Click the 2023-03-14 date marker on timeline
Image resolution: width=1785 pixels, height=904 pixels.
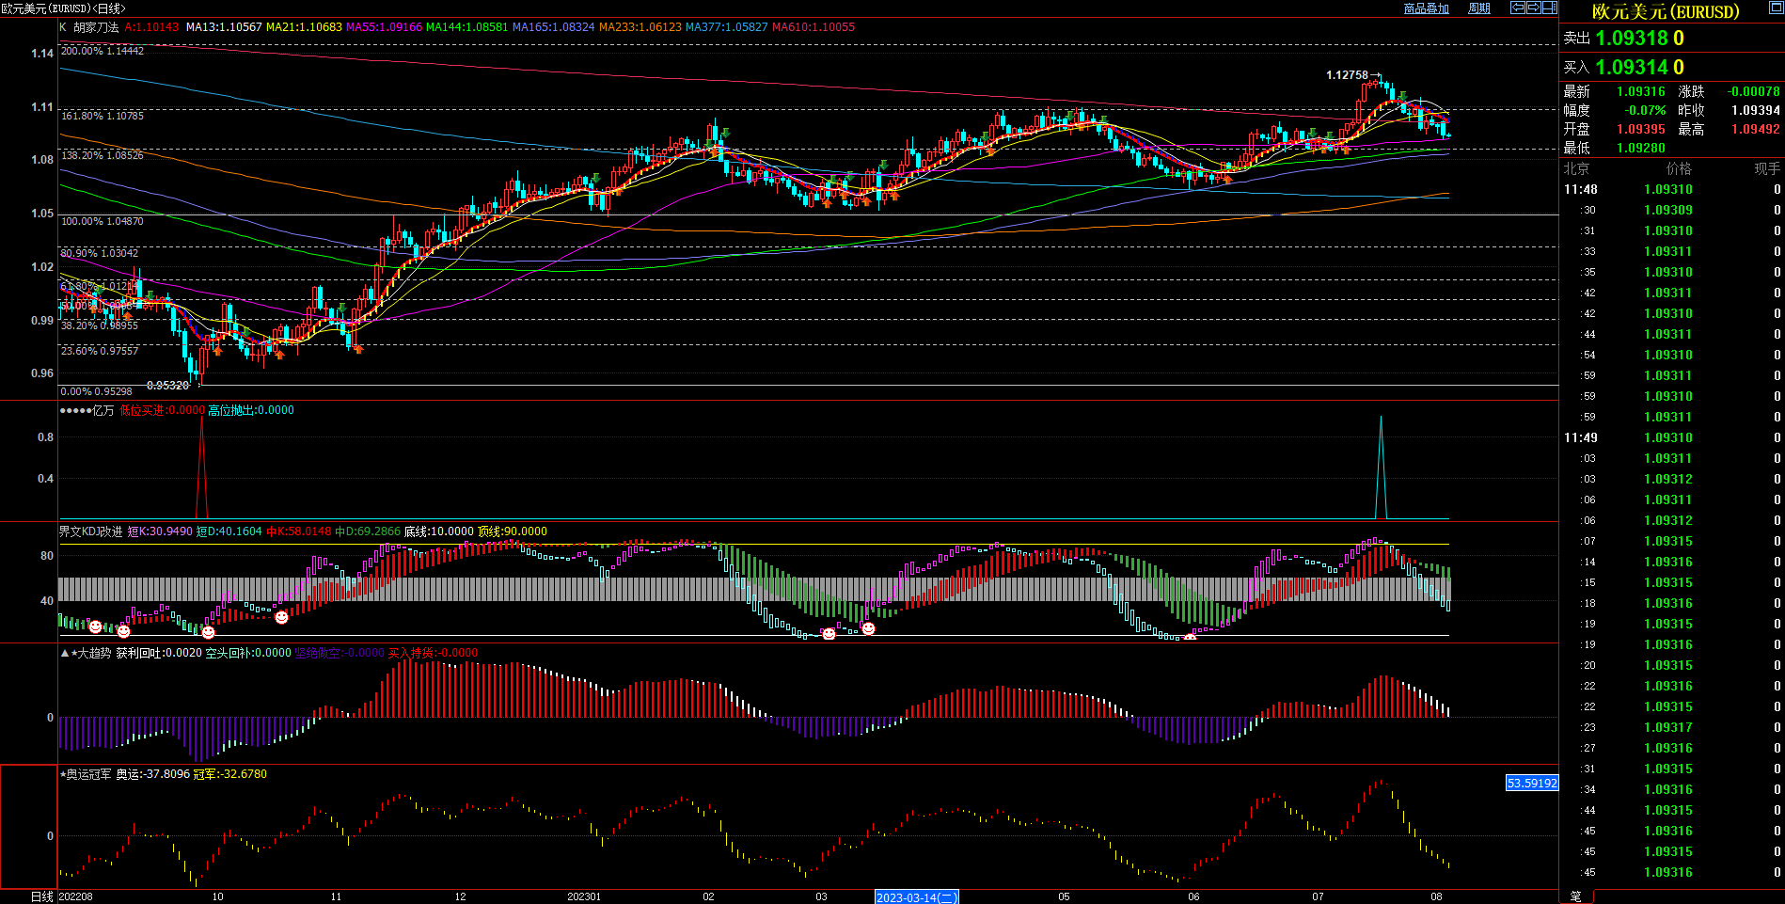coord(916,897)
